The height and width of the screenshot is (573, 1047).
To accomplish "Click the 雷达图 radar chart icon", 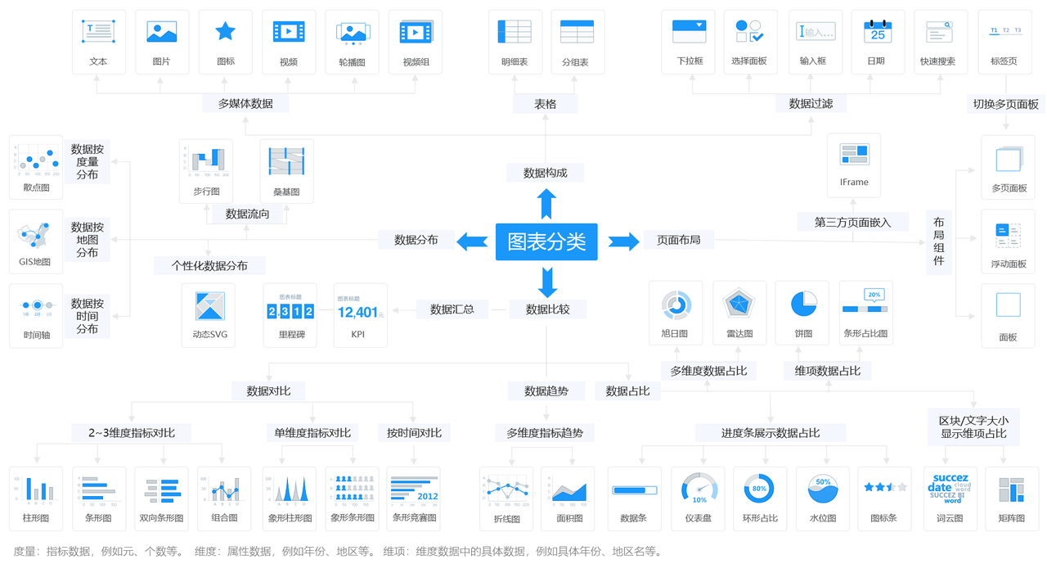I will [739, 305].
